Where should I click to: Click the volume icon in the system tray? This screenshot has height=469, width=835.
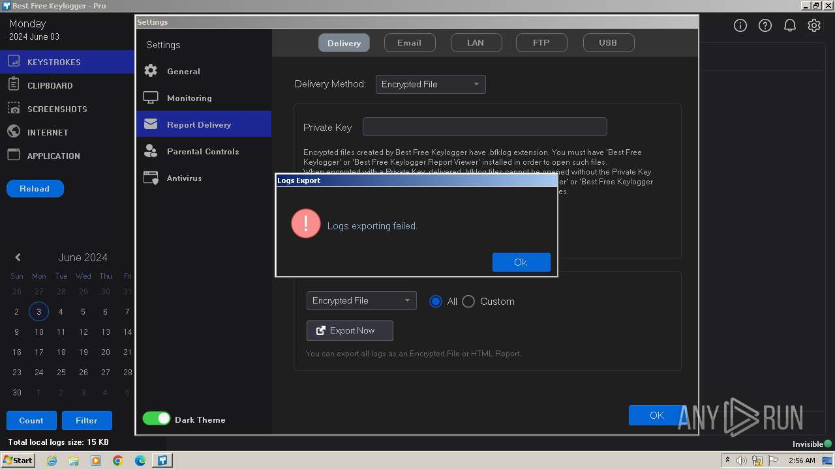click(x=742, y=461)
